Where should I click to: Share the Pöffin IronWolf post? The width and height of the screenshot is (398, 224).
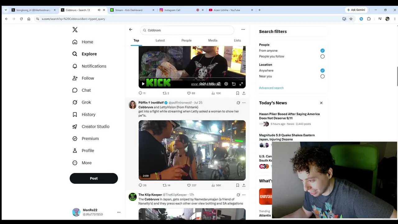pyautogui.click(x=244, y=185)
